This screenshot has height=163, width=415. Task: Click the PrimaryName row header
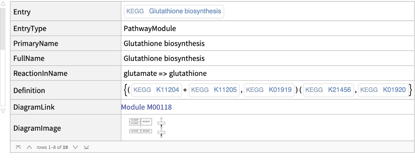(36, 44)
